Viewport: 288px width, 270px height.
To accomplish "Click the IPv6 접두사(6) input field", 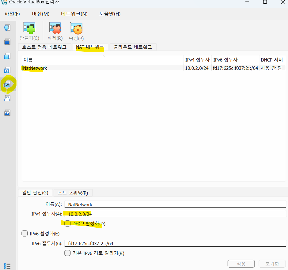I will [x=175, y=243].
